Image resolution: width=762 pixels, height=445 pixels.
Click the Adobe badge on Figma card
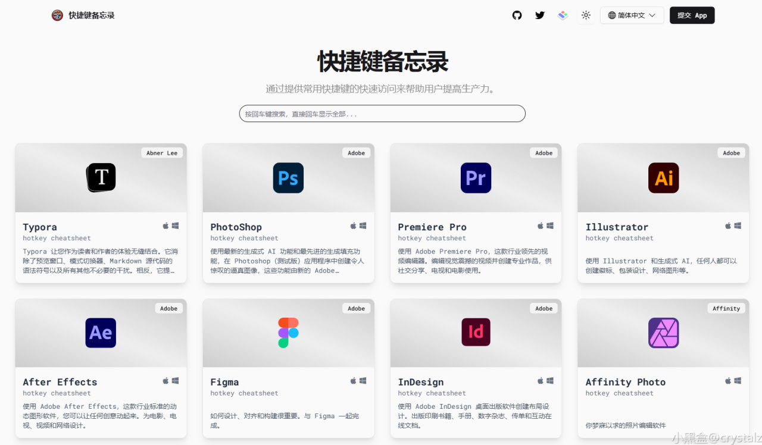pos(357,308)
